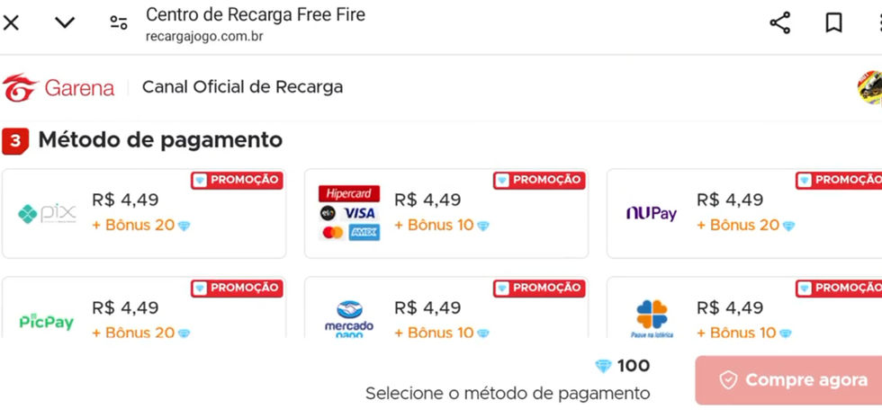Click the step 3 number badge
This screenshot has height=418, width=882.
coord(16,141)
